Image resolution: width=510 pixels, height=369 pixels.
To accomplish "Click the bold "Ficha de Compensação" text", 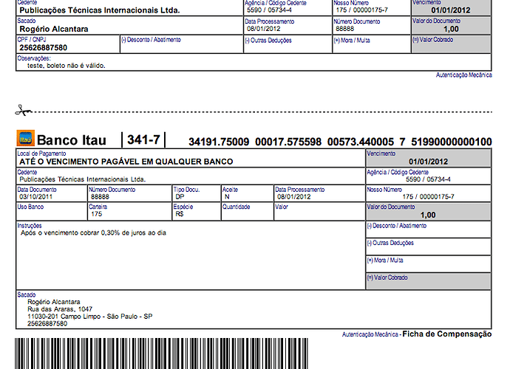I will click(x=447, y=334).
